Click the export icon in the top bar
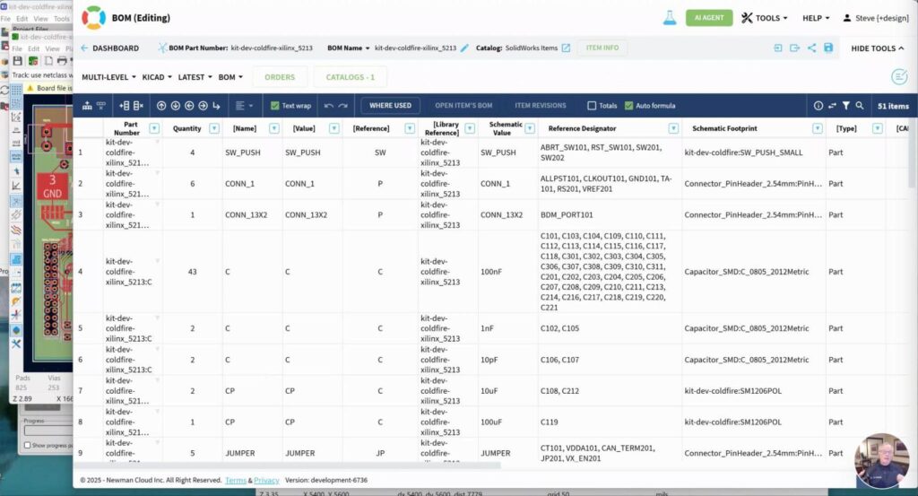Viewport: 918px width, 496px height. pyautogui.click(x=794, y=48)
